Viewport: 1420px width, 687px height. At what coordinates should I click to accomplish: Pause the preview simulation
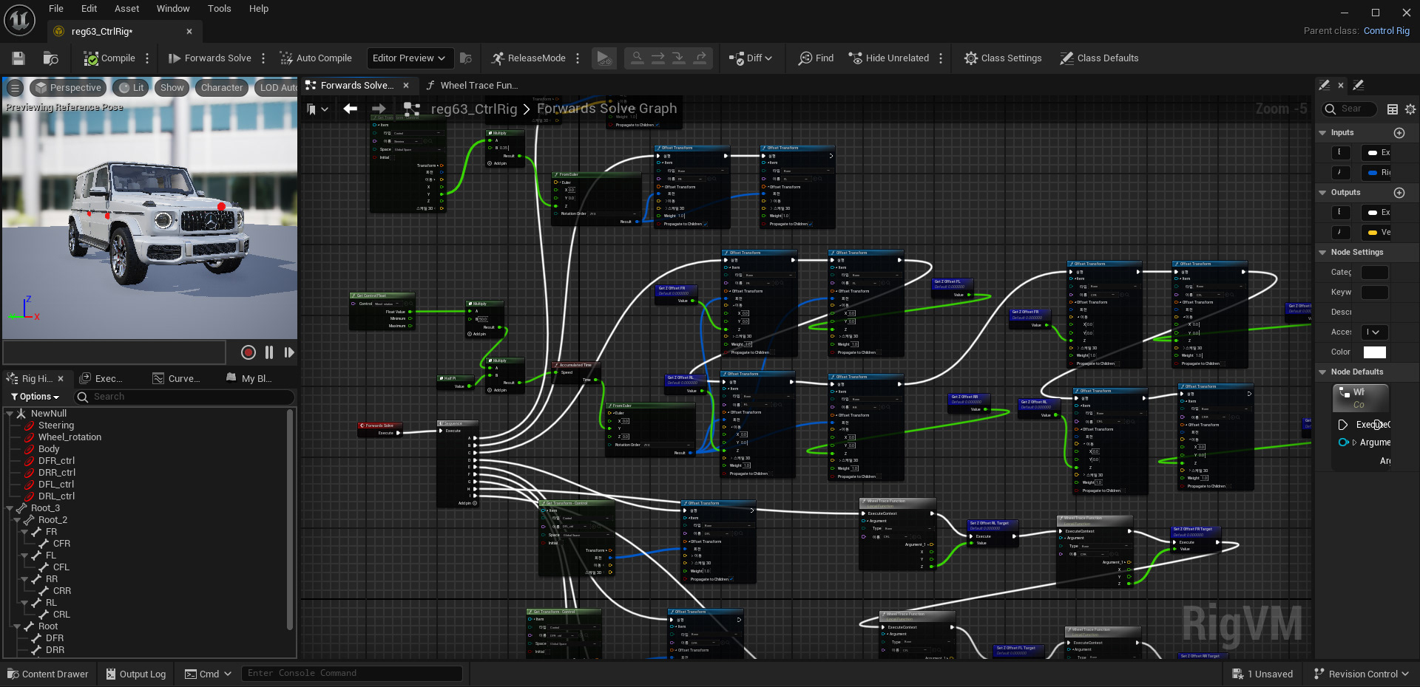pyautogui.click(x=269, y=352)
